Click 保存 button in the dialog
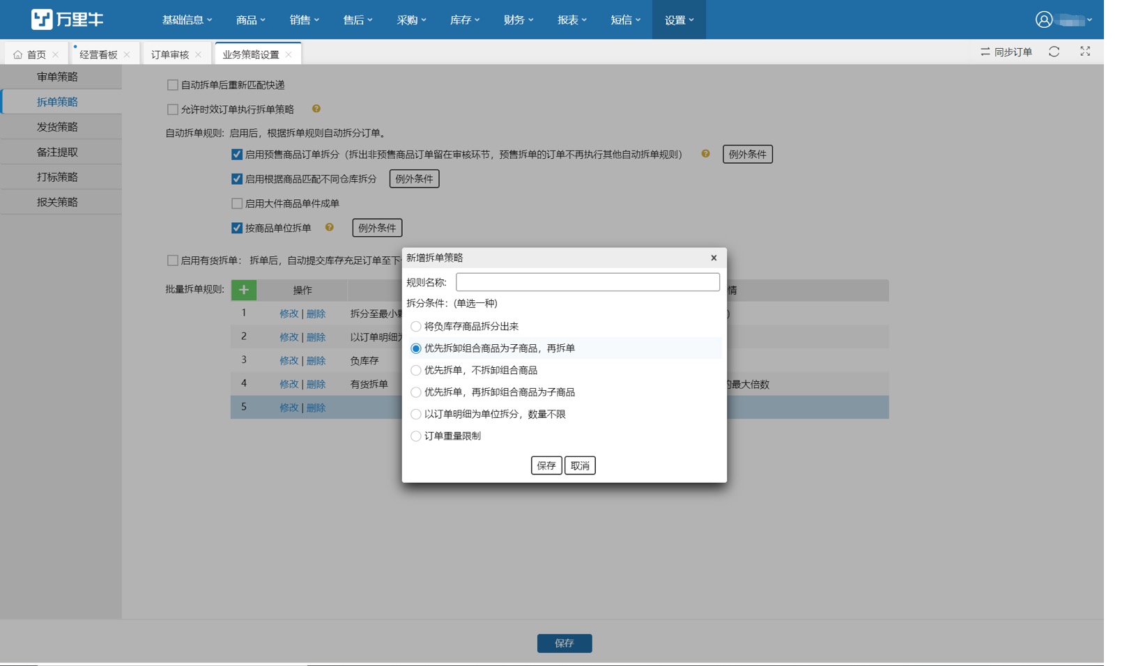 point(546,465)
